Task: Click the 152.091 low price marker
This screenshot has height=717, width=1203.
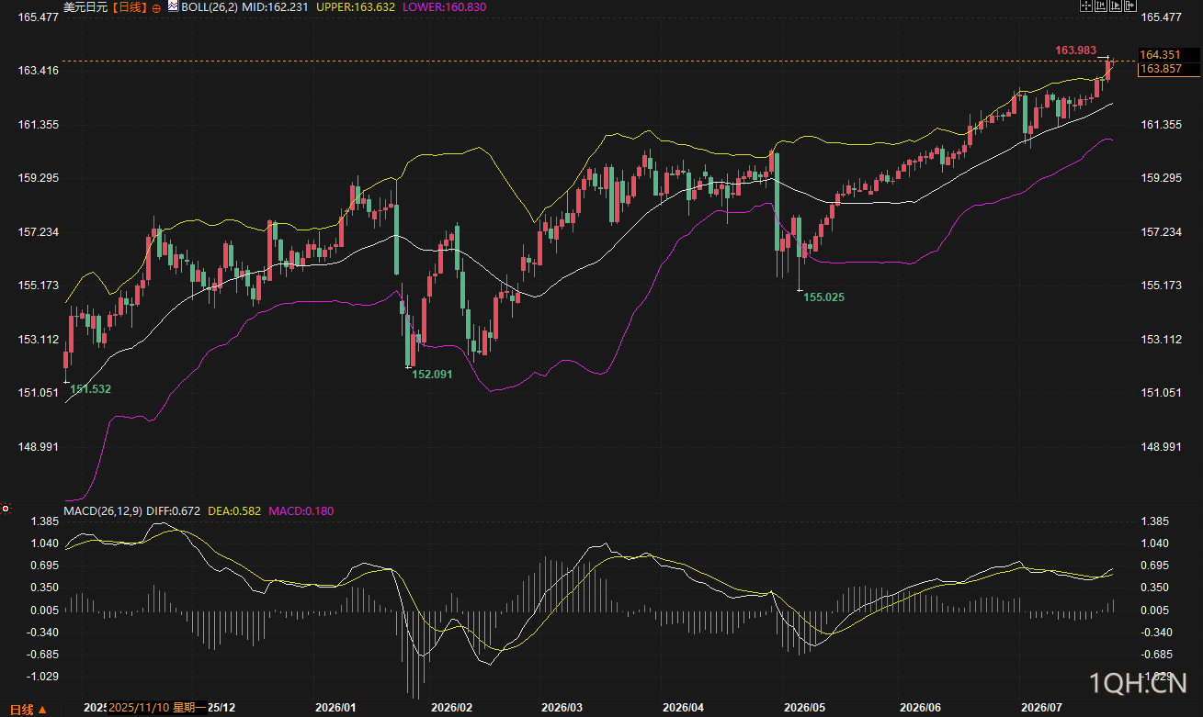Action: click(432, 375)
